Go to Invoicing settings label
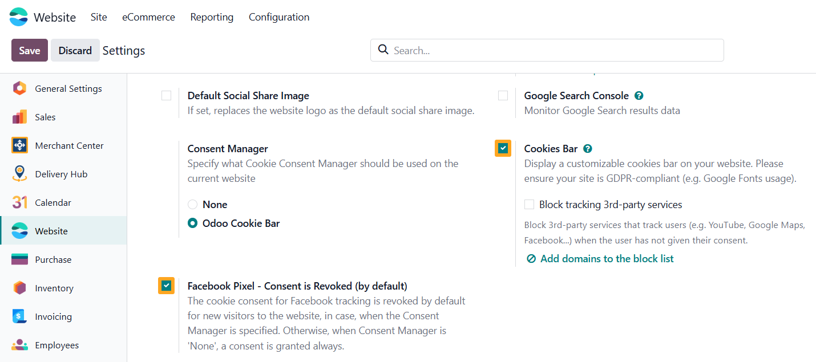The height and width of the screenshot is (362, 816). [x=54, y=316]
